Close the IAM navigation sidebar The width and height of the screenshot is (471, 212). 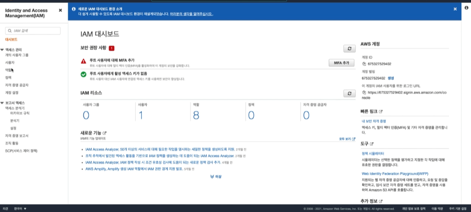tap(60, 10)
